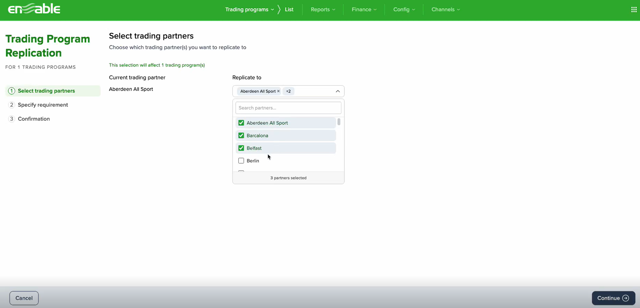Open the Channels menu
The width and height of the screenshot is (640, 308).
(x=445, y=10)
